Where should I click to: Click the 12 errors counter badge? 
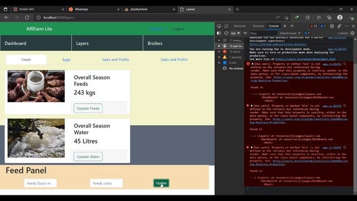(313, 26)
